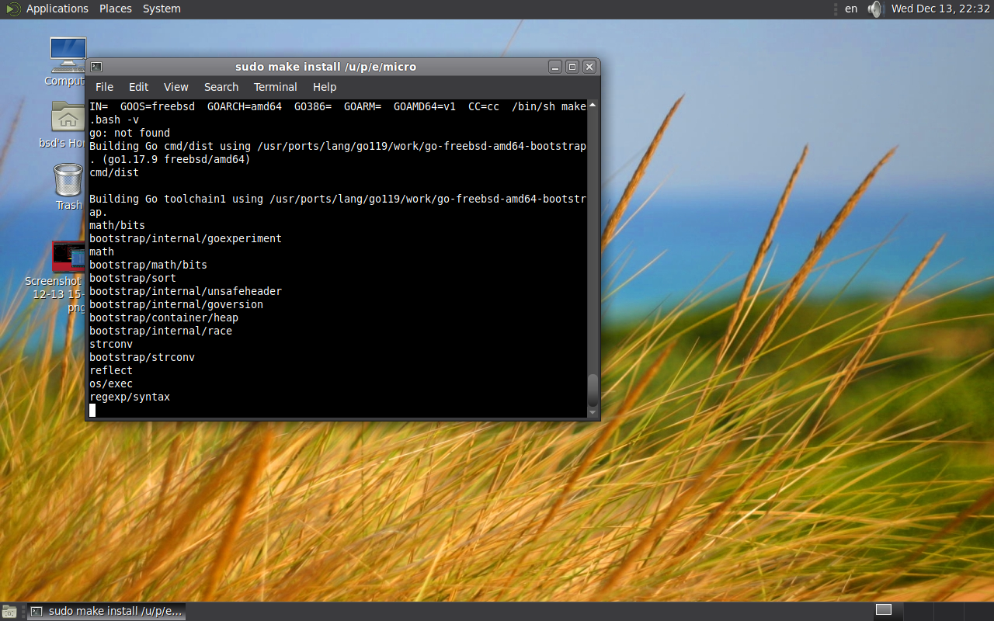Click the 'bootstrap/internal/race' line
994x621 pixels.
(x=161, y=331)
